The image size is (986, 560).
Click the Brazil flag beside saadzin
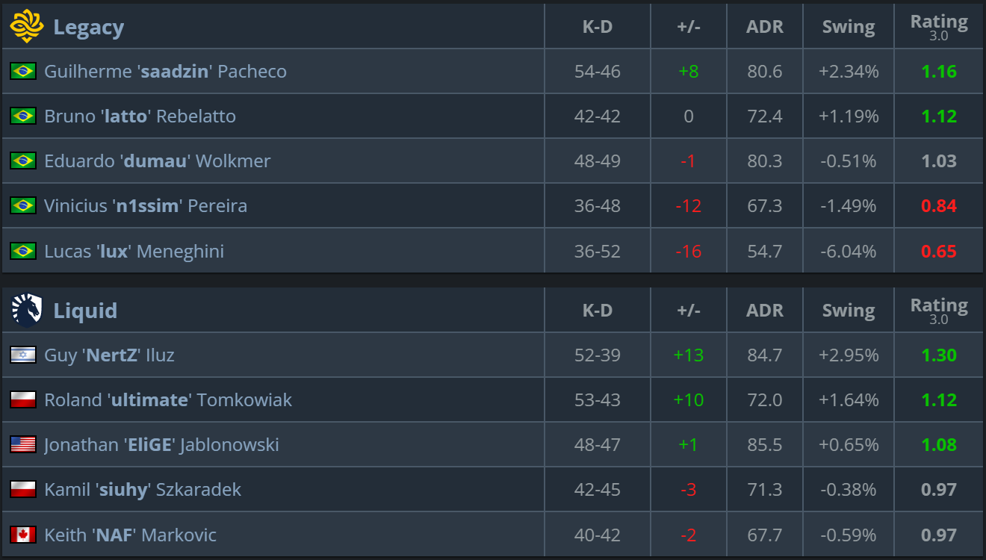[x=23, y=72]
